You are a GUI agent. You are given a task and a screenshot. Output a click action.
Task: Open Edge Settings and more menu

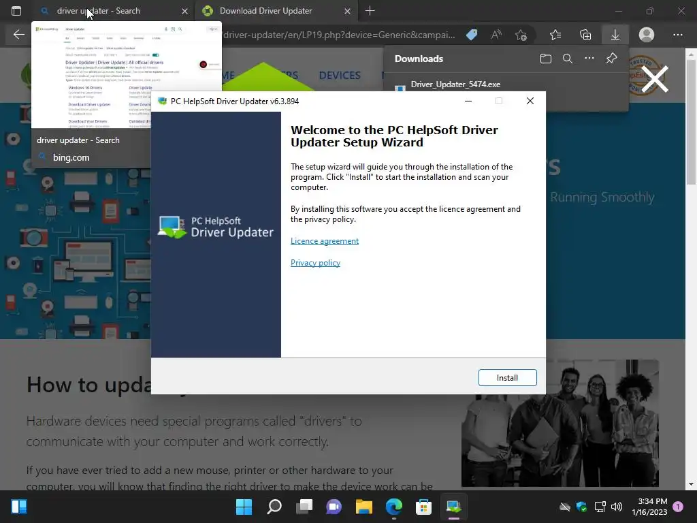(677, 35)
